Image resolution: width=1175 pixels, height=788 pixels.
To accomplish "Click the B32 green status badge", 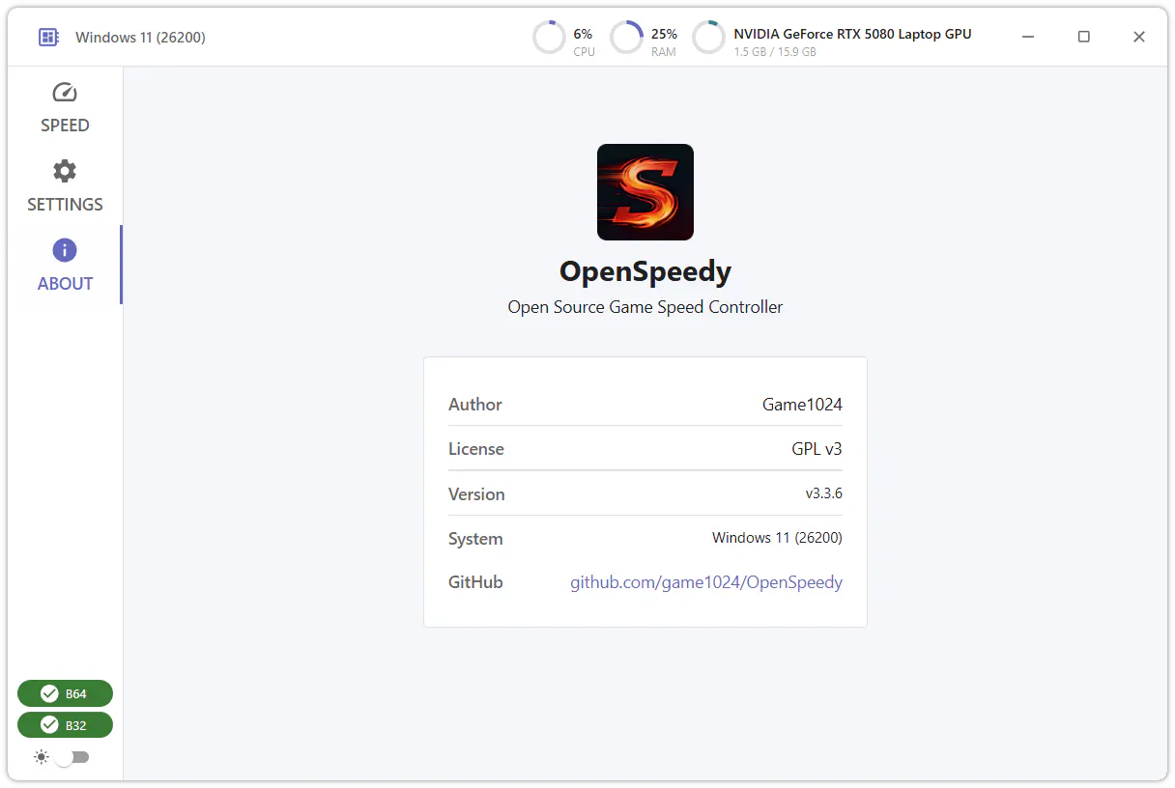I will (65, 725).
